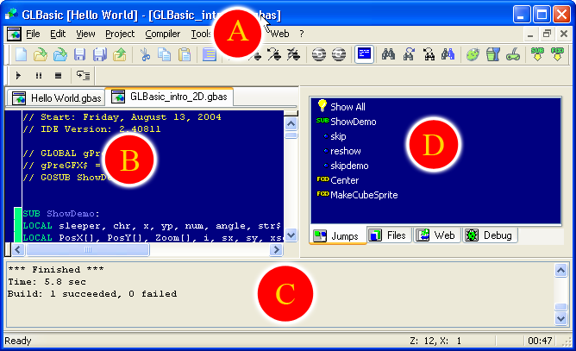The height and width of the screenshot is (351, 576).
Task: Click the blue panel with yellow lines icon
Action: click(209, 55)
